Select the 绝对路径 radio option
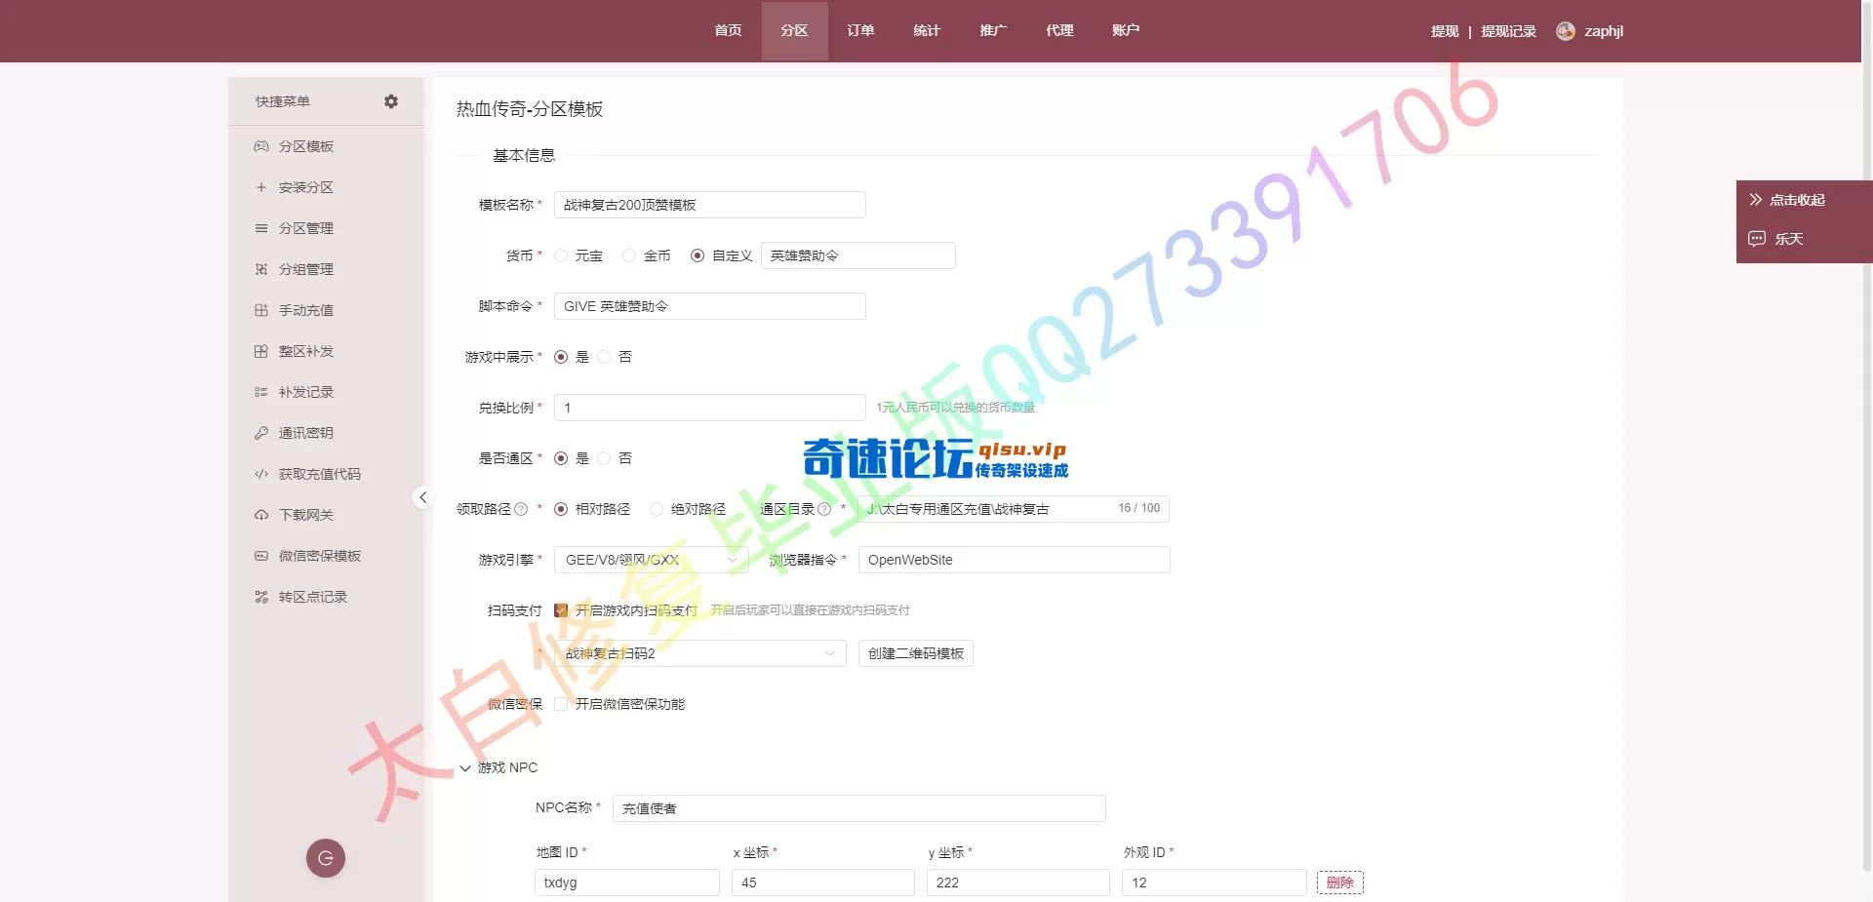 (x=657, y=509)
